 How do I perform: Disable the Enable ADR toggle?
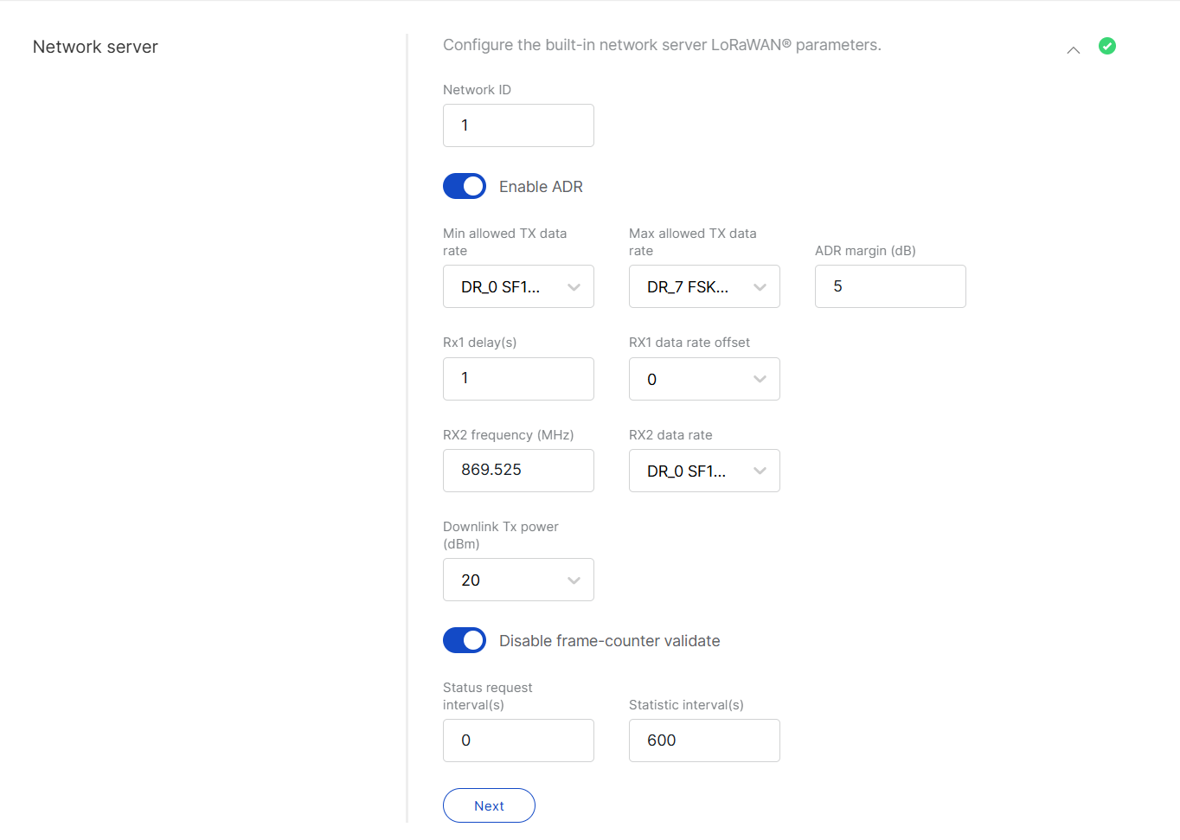465,186
